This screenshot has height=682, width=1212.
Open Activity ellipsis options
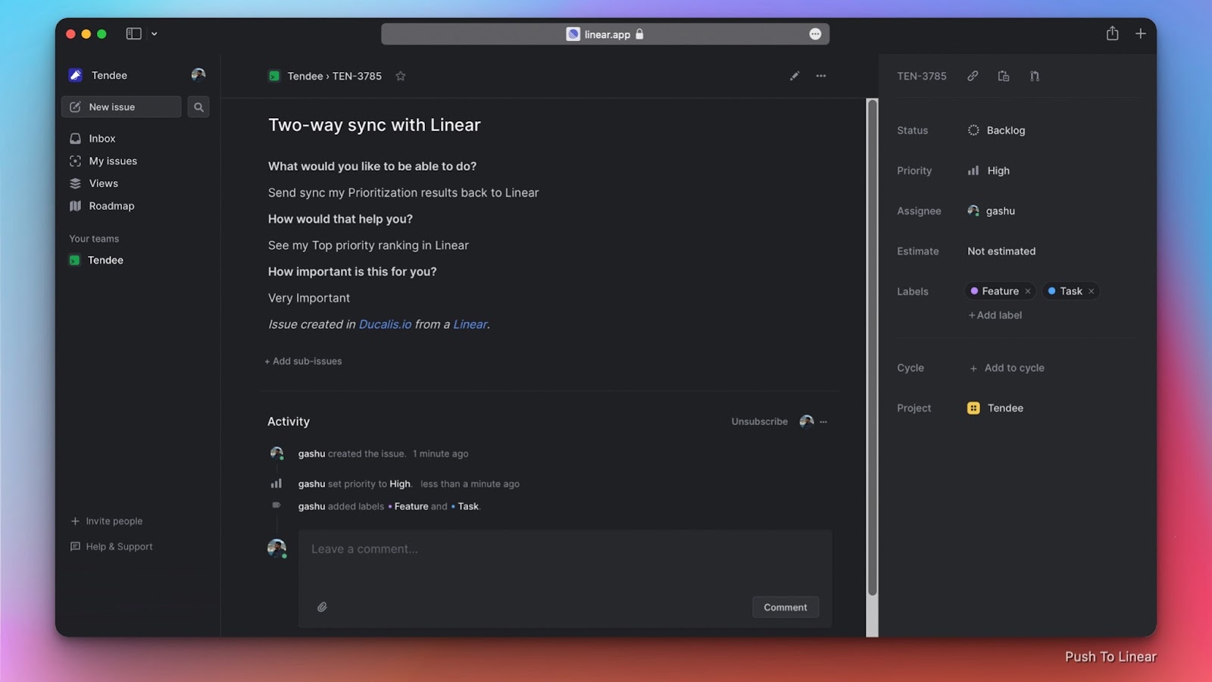[823, 421]
